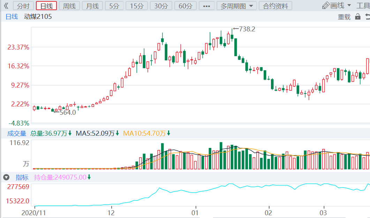Select the 周线 weekly period
370x218 pixels.
coord(69,6)
